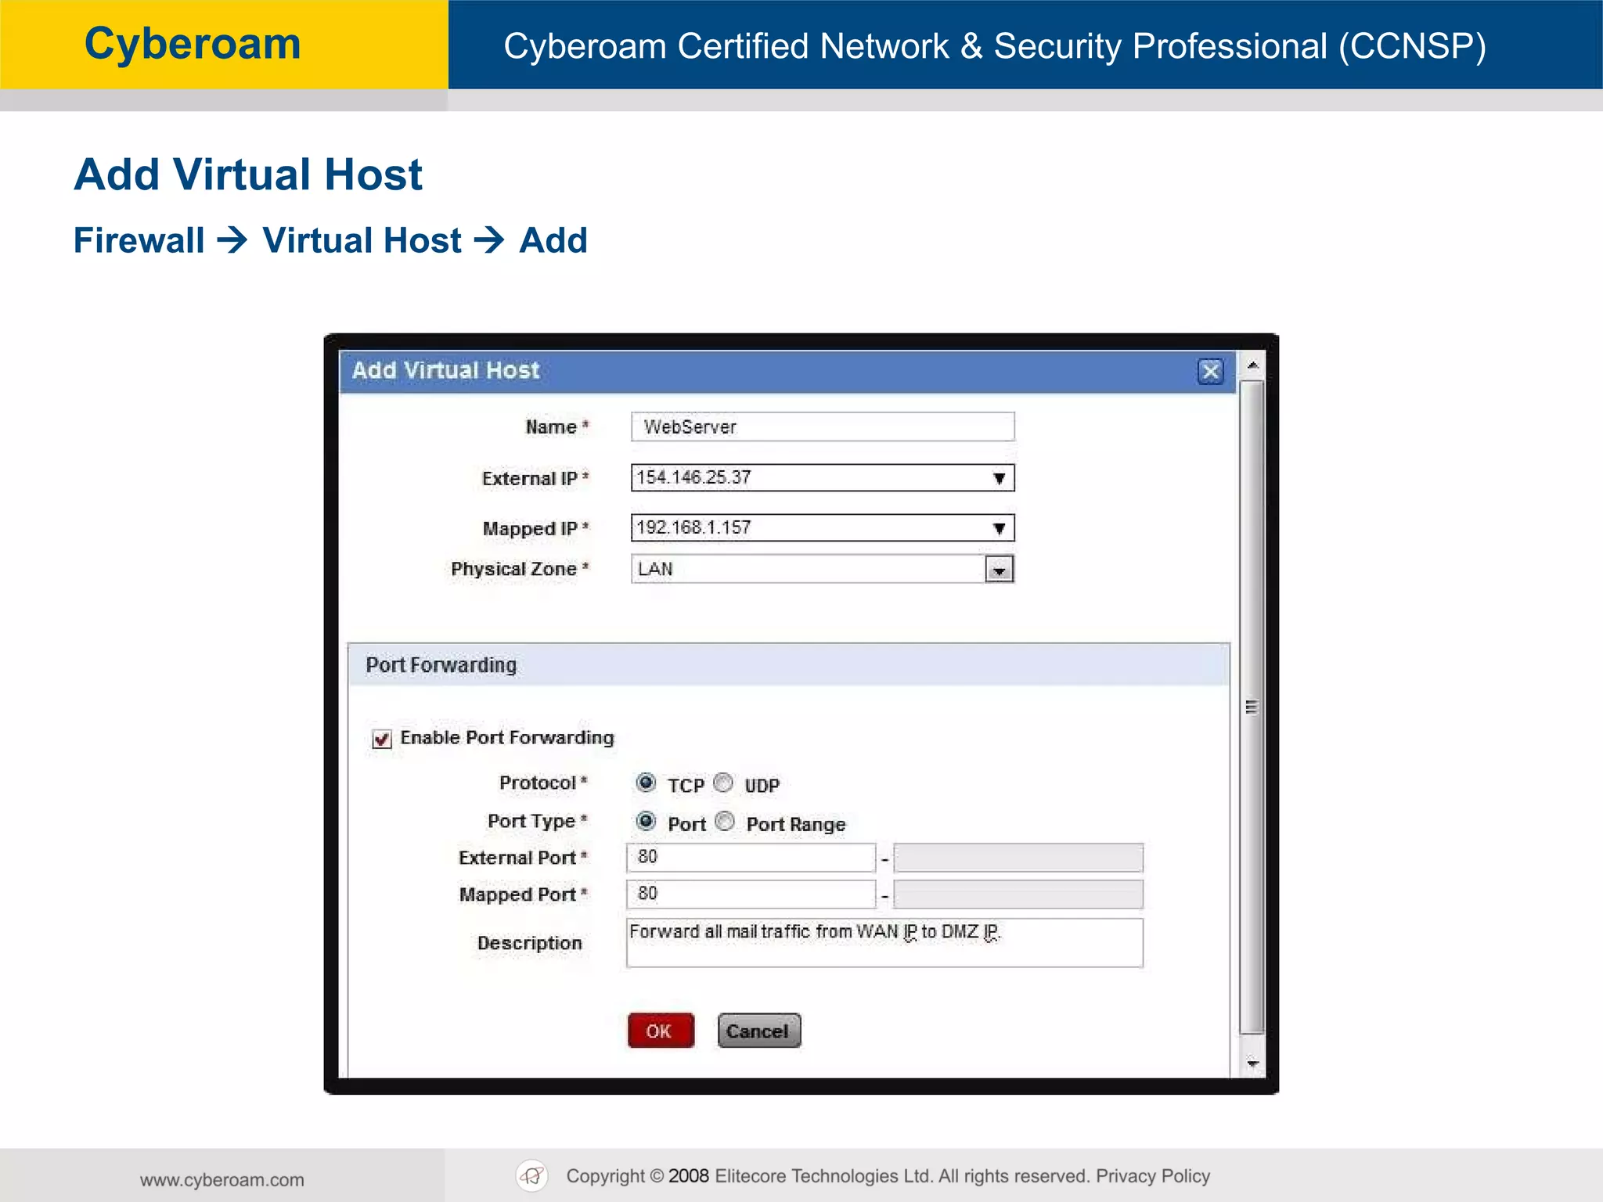The image size is (1603, 1202).
Task: Click the External Port start field
Action: [x=751, y=858]
